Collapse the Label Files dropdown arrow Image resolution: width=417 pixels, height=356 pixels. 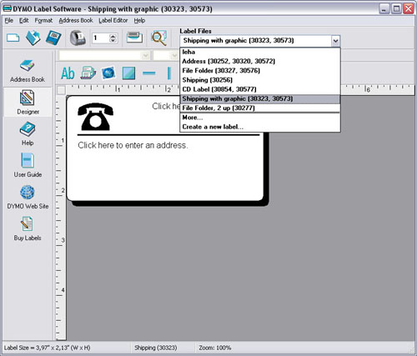pos(335,41)
